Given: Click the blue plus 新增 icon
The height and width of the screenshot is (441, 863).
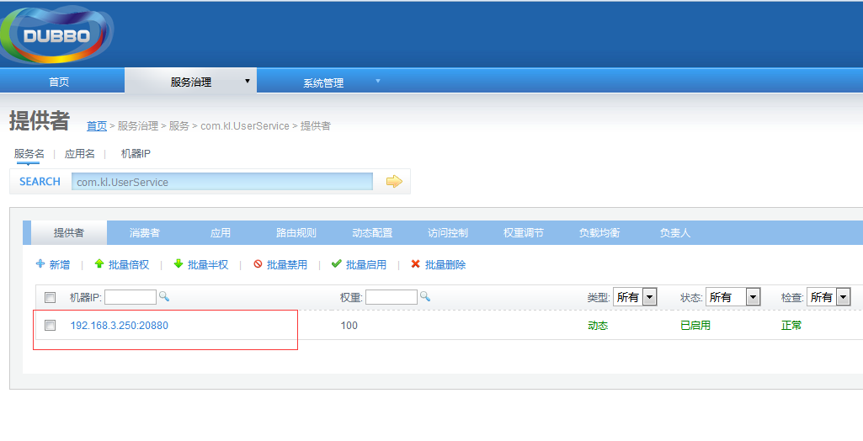Looking at the screenshot, I should pyautogui.click(x=40, y=264).
